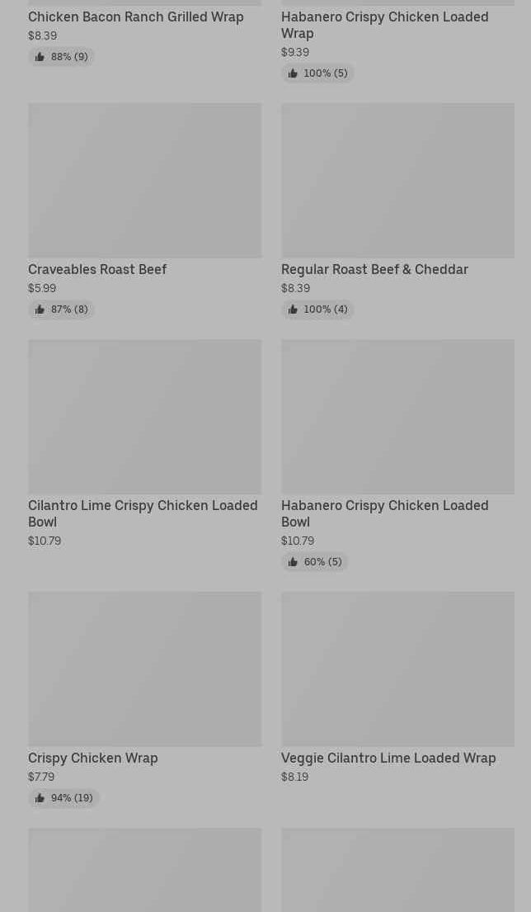Open Veggie Cilantro Lime Loaded Wrap image
Viewport: 531px width, 912px height.
click(397, 669)
